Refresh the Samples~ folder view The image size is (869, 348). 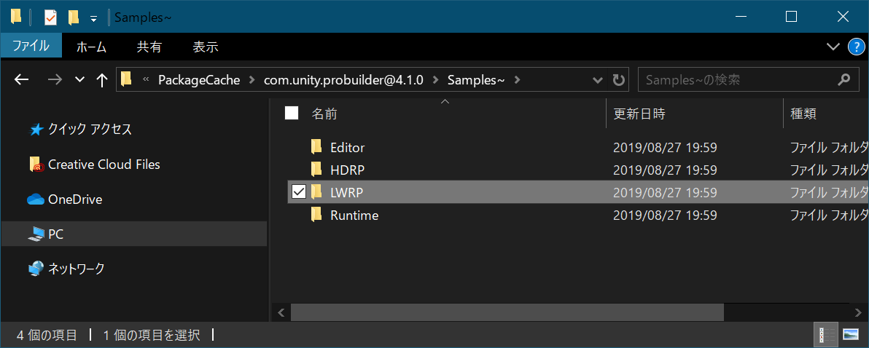point(619,80)
